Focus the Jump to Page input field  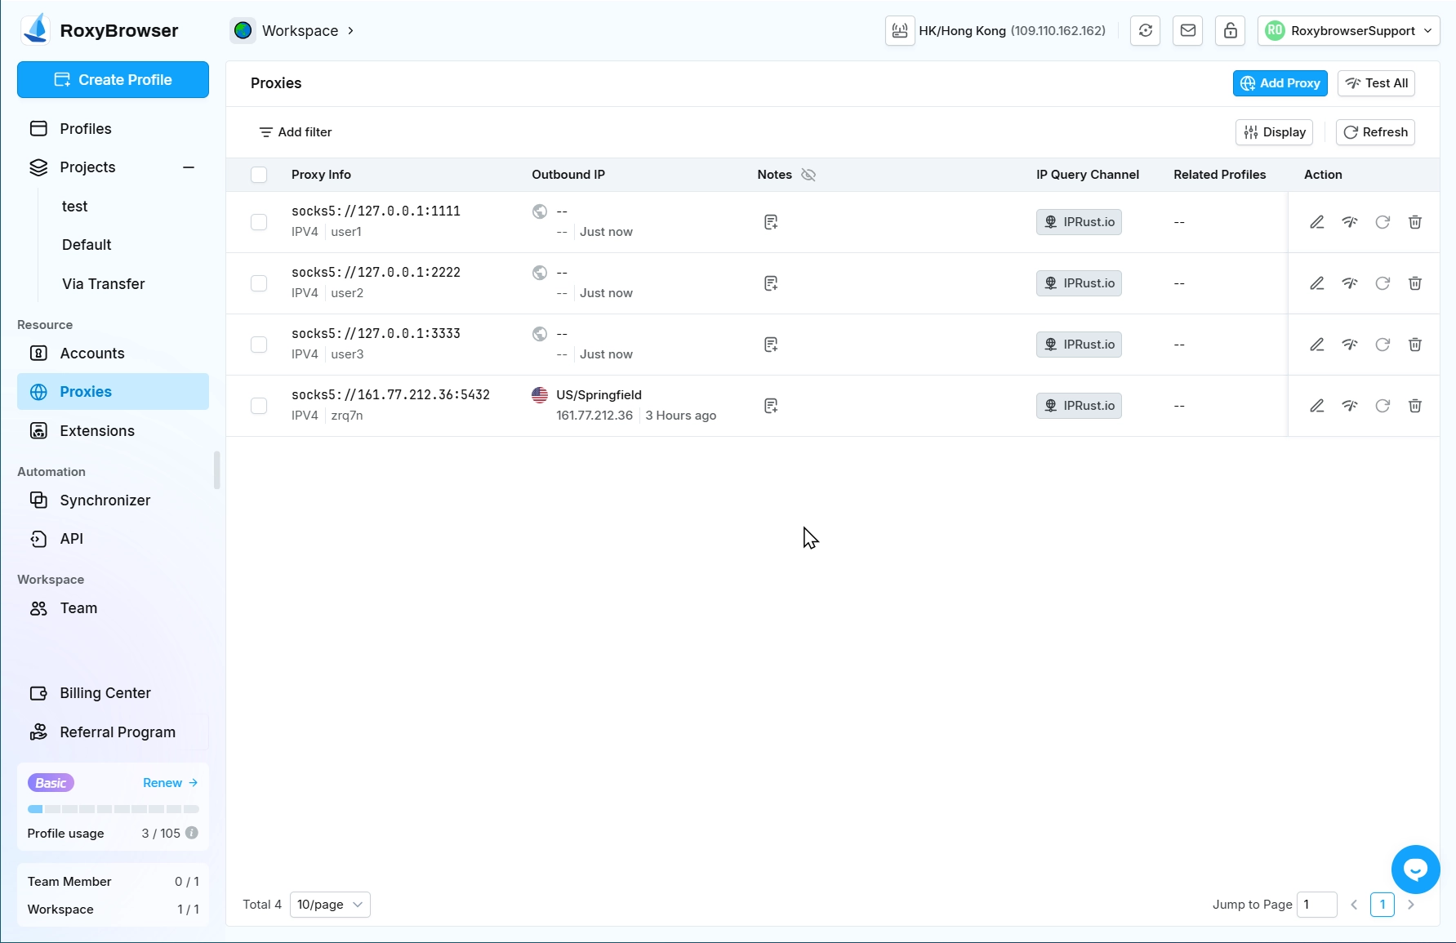[x=1316, y=905]
